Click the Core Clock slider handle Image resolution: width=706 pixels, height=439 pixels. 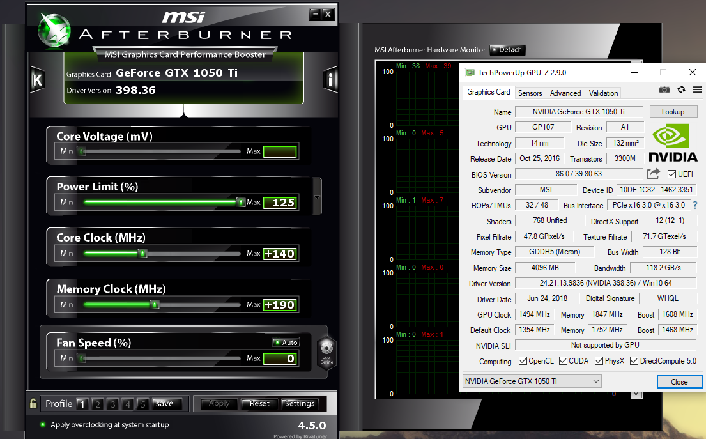[143, 254]
